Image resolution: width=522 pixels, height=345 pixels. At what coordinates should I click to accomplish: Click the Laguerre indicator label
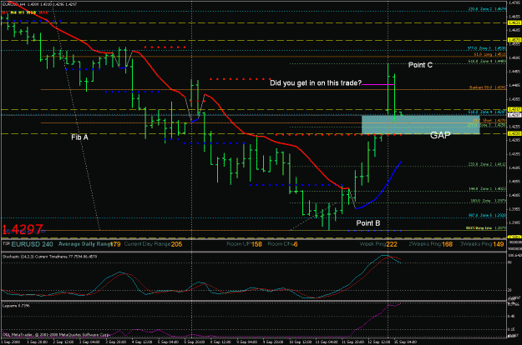[16, 306]
